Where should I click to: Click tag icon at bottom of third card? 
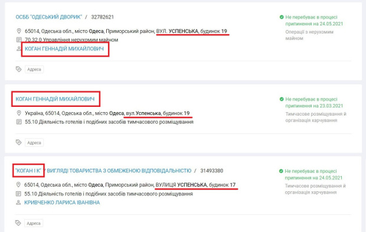click(18, 223)
